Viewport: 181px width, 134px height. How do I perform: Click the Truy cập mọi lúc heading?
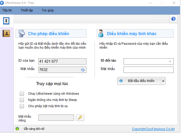pos(52,84)
